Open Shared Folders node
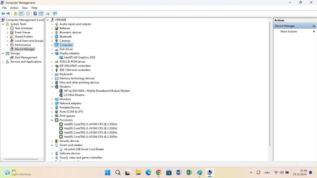 click(x=24, y=36)
